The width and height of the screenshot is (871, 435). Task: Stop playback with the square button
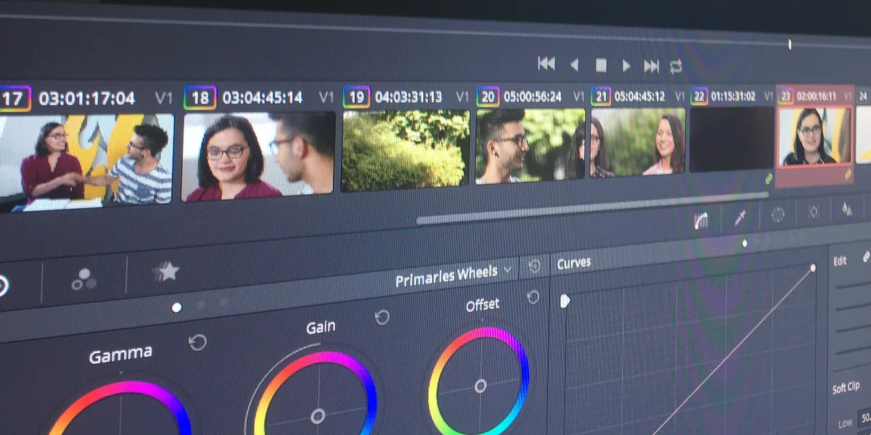click(x=601, y=66)
